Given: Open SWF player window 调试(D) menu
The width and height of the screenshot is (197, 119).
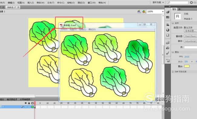Looking at the screenshot, I should tap(92, 29).
